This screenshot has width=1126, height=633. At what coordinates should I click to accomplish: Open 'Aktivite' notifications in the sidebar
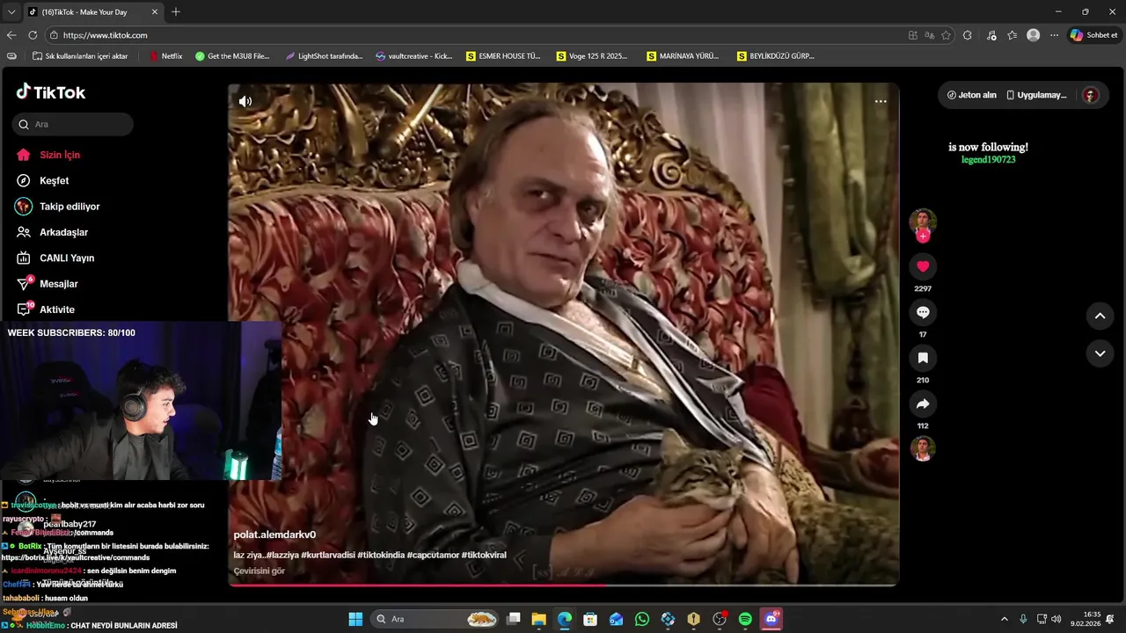pyautogui.click(x=57, y=309)
